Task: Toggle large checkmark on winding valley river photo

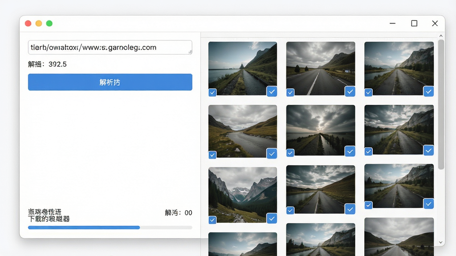Action: [x=272, y=153]
